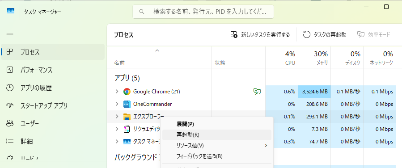
Task: Switch to the ユーザー page
Action: (53, 123)
